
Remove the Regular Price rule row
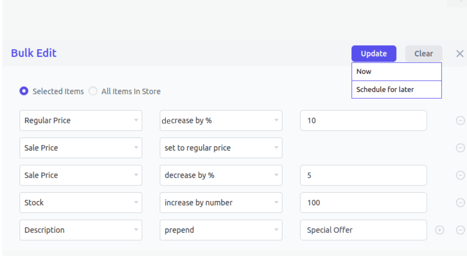[460, 120]
